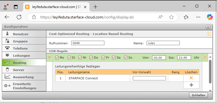This screenshot has width=217, height=103.
Task: Open Erweiterte Einstellungen section
Action: pyautogui.click(x=24, y=86)
